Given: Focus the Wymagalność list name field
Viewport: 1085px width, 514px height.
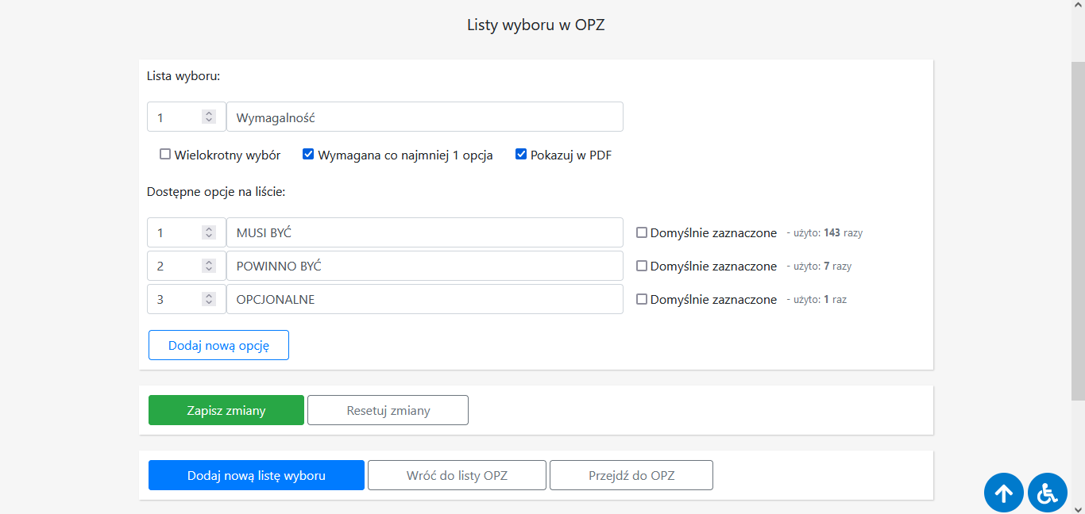Looking at the screenshot, I should click(425, 117).
